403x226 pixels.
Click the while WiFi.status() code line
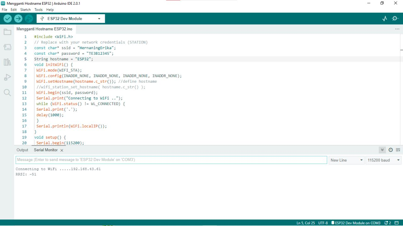pyautogui.click(x=81, y=104)
